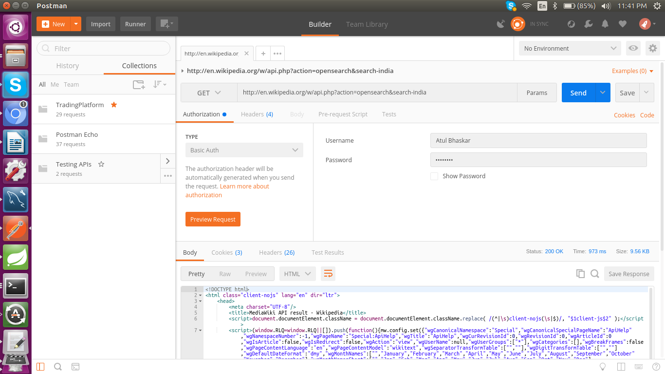Toggle the response line wrap icon
The width and height of the screenshot is (665, 374).
(x=328, y=274)
